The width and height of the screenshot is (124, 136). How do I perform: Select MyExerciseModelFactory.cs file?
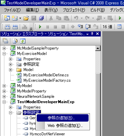[x=47, y=80]
